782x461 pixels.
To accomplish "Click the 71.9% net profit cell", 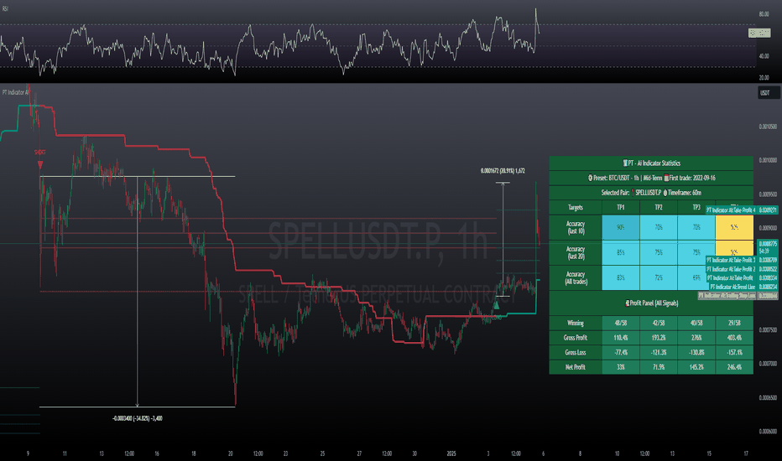I will (659, 367).
